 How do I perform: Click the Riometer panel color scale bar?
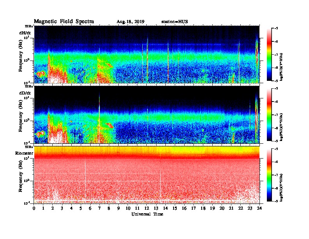(x=269, y=175)
